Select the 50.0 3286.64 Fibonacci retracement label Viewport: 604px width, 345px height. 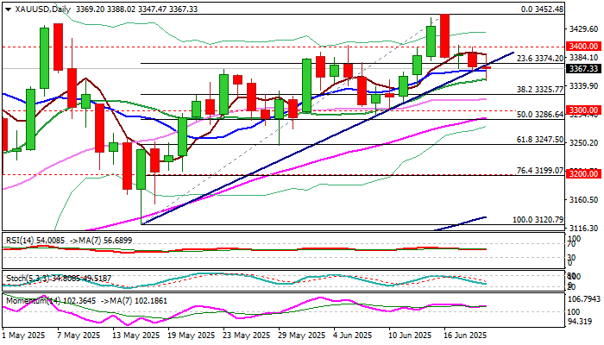tap(539, 115)
